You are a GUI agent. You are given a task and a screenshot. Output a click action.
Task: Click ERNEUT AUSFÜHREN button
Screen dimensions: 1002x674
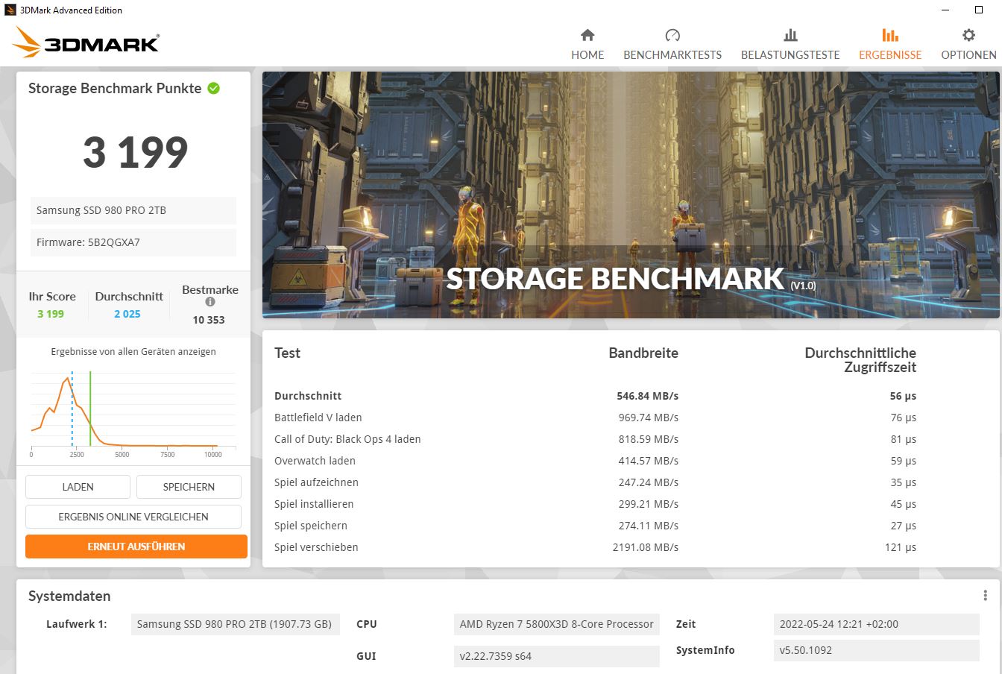(136, 547)
